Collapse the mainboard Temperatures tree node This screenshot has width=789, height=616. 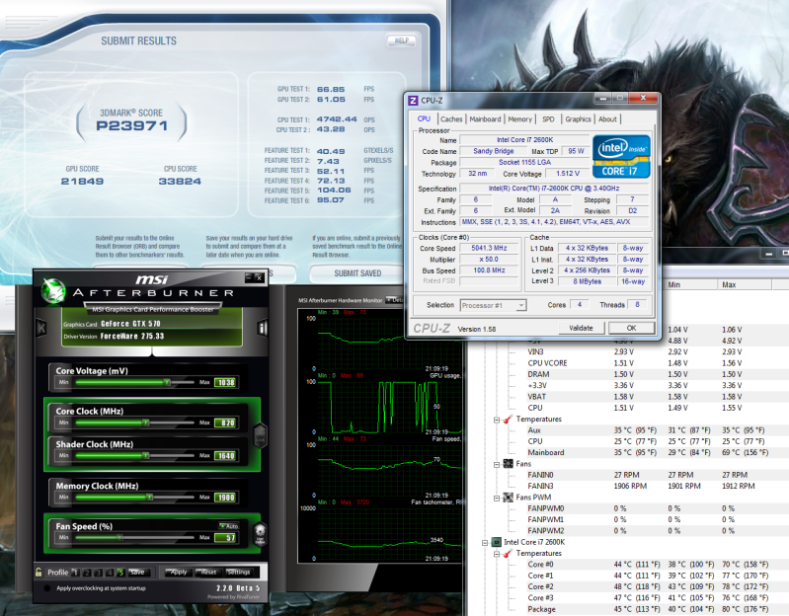tap(497, 420)
